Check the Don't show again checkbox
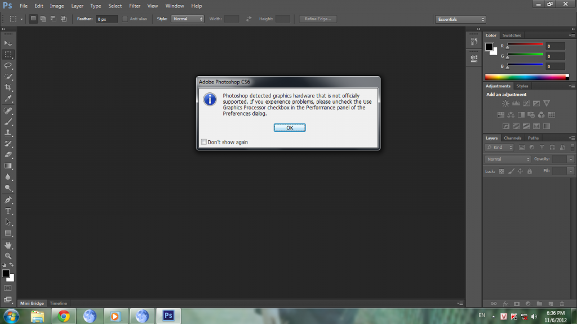This screenshot has height=324, width=577. (x=204, y=142)
